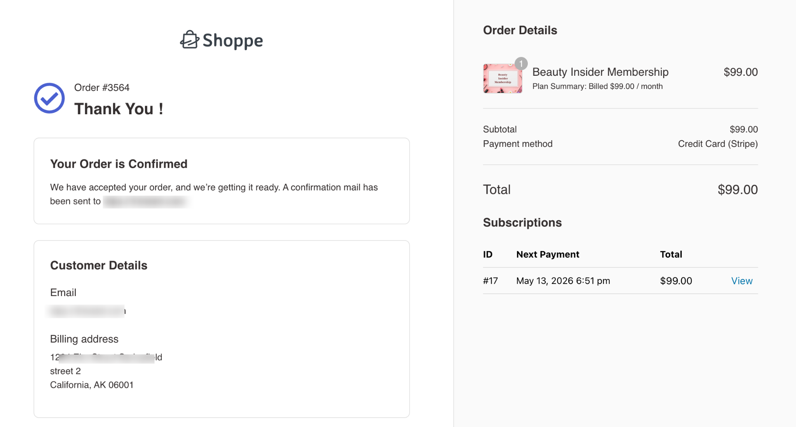Select the Customer Details heading
The image size is (796, 427).
coord(99,265)
